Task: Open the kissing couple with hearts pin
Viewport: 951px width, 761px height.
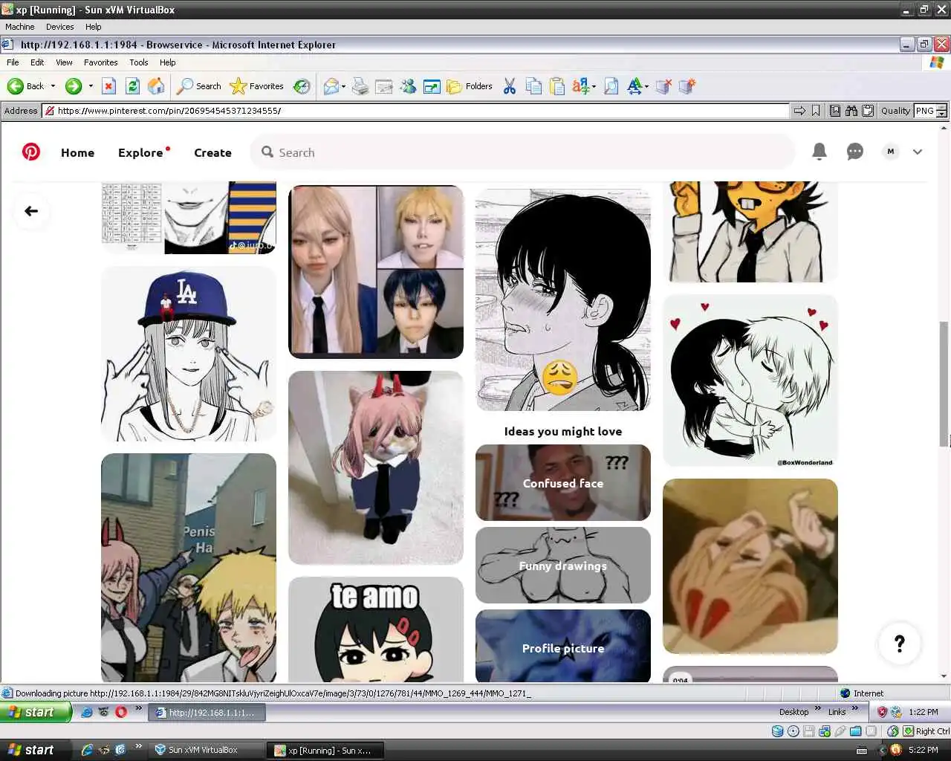Action: (x=750, y=381)
